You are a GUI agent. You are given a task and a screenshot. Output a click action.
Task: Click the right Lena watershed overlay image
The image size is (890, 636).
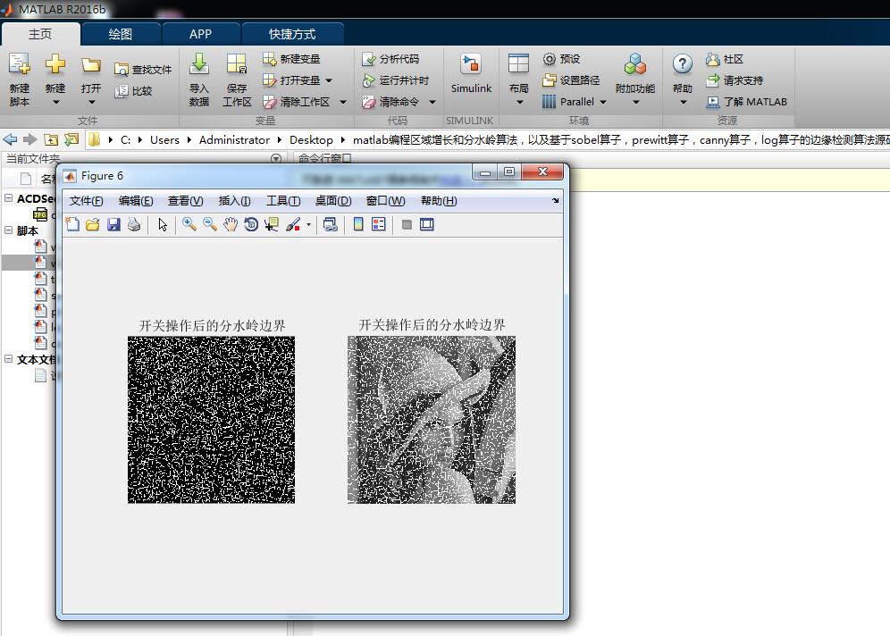432,420
